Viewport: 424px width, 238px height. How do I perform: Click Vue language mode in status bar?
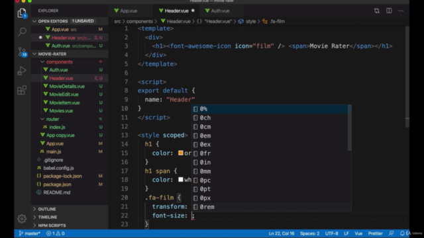pyautogui.click(x=358, y=233)
